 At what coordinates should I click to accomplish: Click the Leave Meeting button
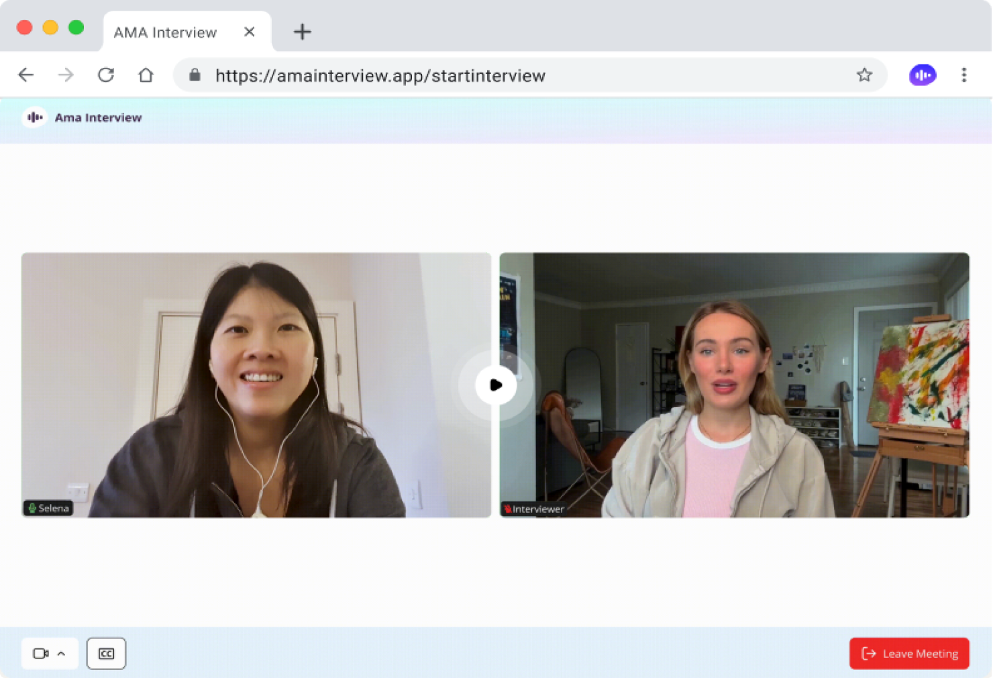coord(909,653)
